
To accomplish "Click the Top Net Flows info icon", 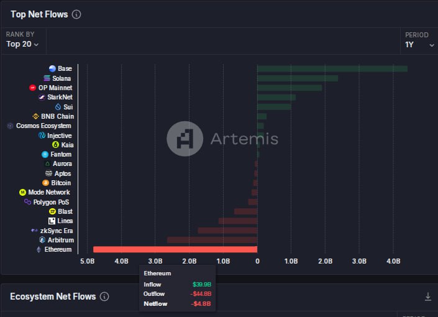I will [76, 14].
